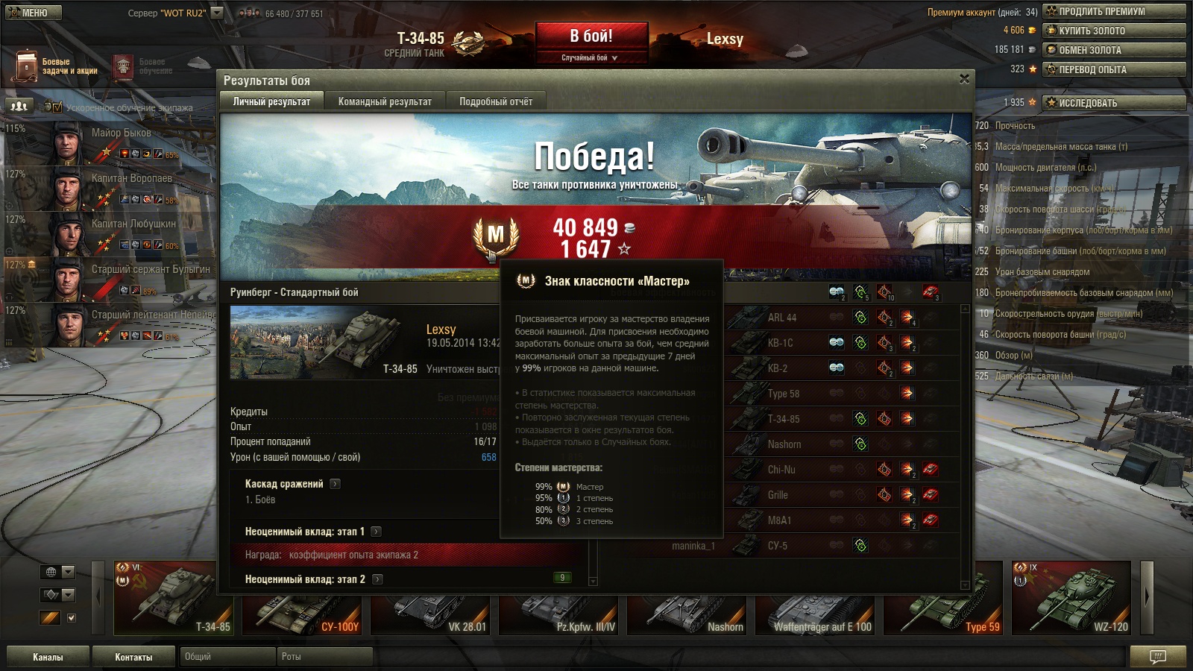Switch to Командный результат tab
The image size is (1193, 671).
[385, 101]
